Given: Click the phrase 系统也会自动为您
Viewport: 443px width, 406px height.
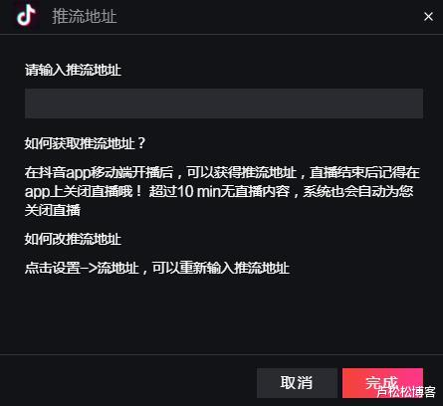Looking at the screenshot, I should pos(358,192).
